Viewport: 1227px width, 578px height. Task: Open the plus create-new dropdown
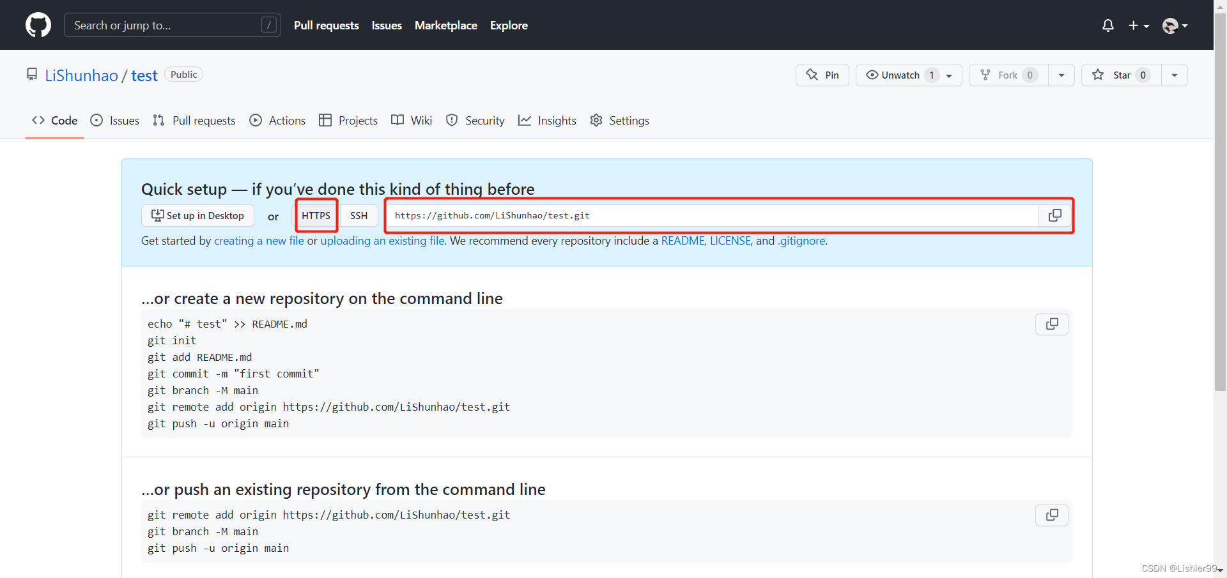[1138, 26]
